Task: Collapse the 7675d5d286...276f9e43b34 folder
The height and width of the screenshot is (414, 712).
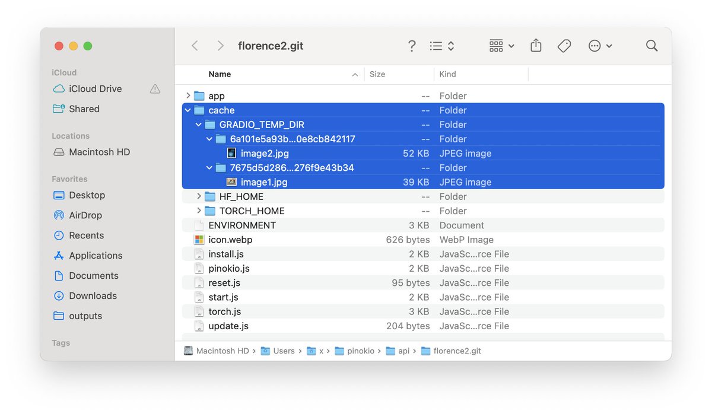Action: (209, 167)
